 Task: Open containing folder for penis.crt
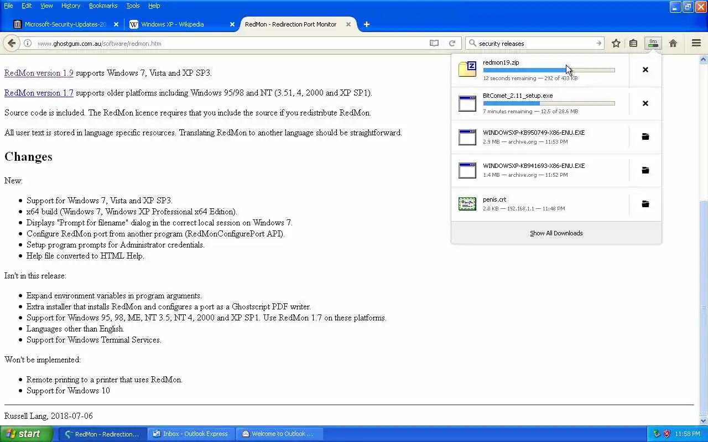click(645, 204)
